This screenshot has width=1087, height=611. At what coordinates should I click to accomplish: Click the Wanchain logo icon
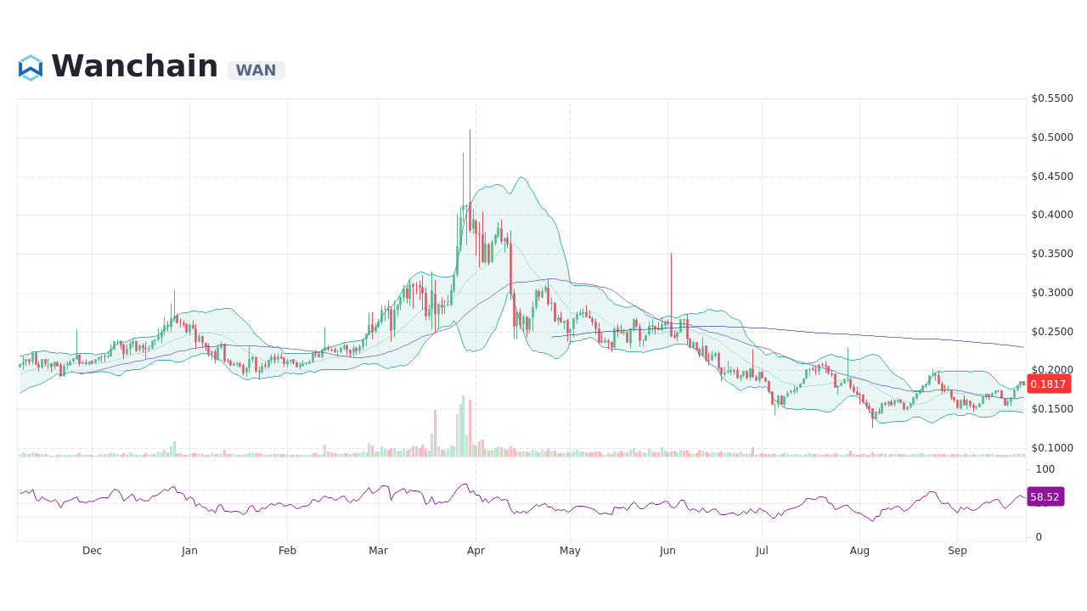pos(31,68)
